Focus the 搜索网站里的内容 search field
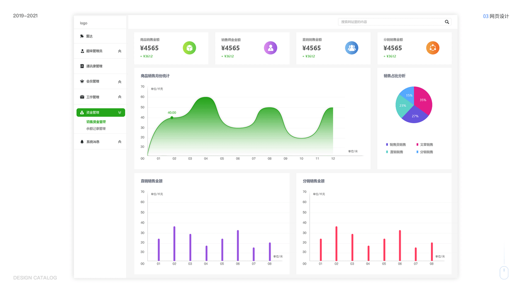 [x=394, y=22]
